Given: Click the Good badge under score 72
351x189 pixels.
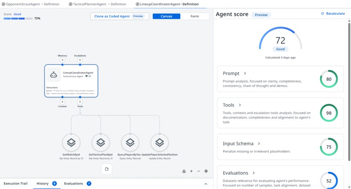Looking at the screenshot, I should click(280, 49).
